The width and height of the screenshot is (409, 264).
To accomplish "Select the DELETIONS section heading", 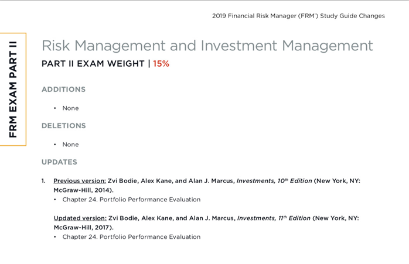I will [x=63, y=126].
